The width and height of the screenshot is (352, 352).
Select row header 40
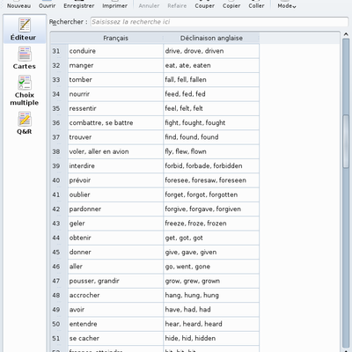[x=59, y=180]
